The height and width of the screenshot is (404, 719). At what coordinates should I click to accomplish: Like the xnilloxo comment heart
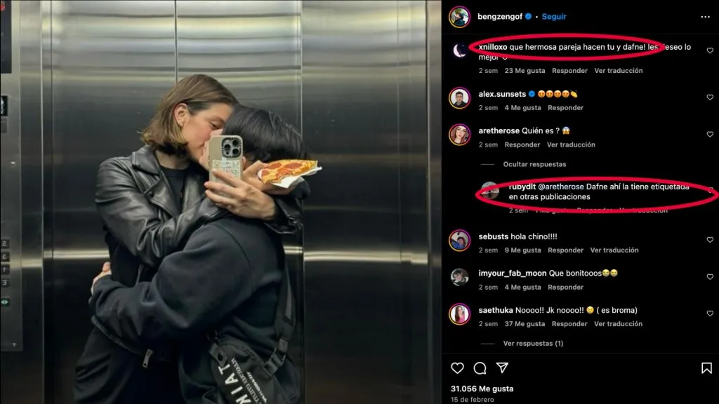coord(710,50)
